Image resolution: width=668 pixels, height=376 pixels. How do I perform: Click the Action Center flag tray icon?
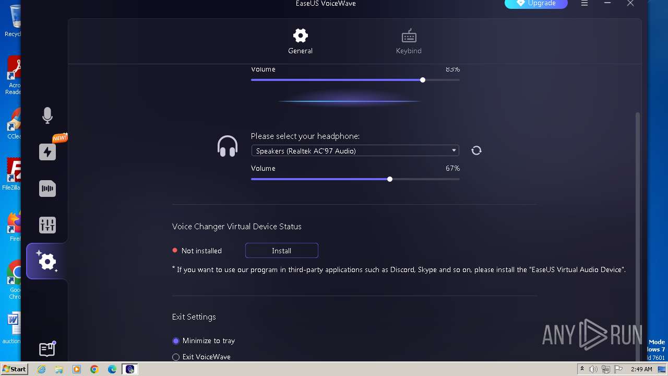[618, 369]
